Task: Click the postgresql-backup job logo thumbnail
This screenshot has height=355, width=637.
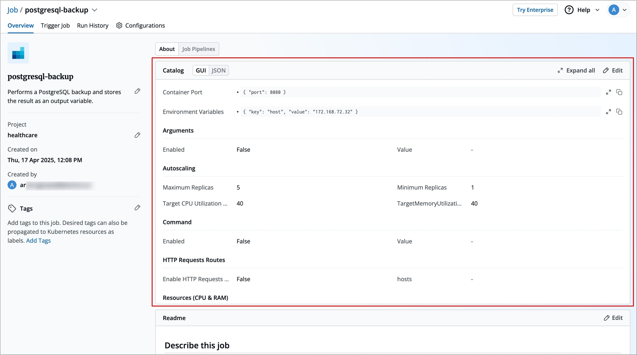Action: click(18, 53)
